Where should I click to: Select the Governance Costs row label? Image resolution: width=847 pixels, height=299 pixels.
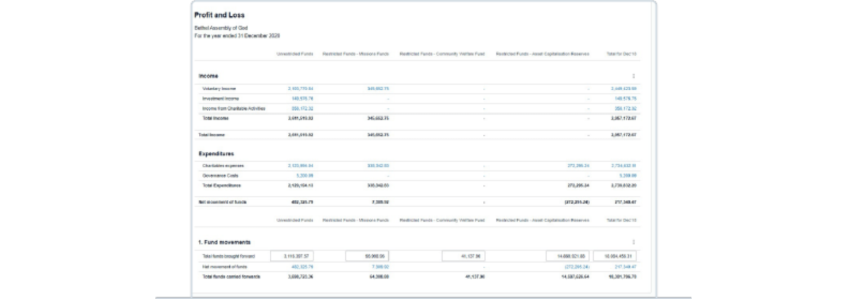(220, 175)
